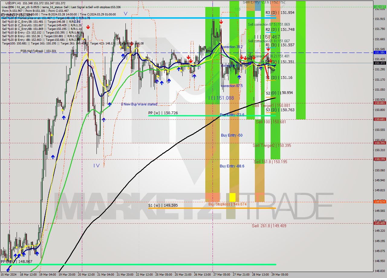Click the 'Buy Entry -23.6' label

point(232,115)
